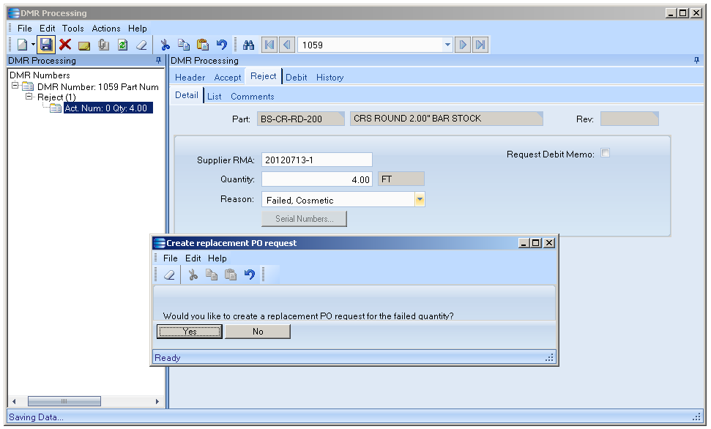Image resolution: width=711 pixels, height=429 pixels.
Task: Click the New document icon in main toolbar
Action: pyautogui.click(x=22, y=45)
